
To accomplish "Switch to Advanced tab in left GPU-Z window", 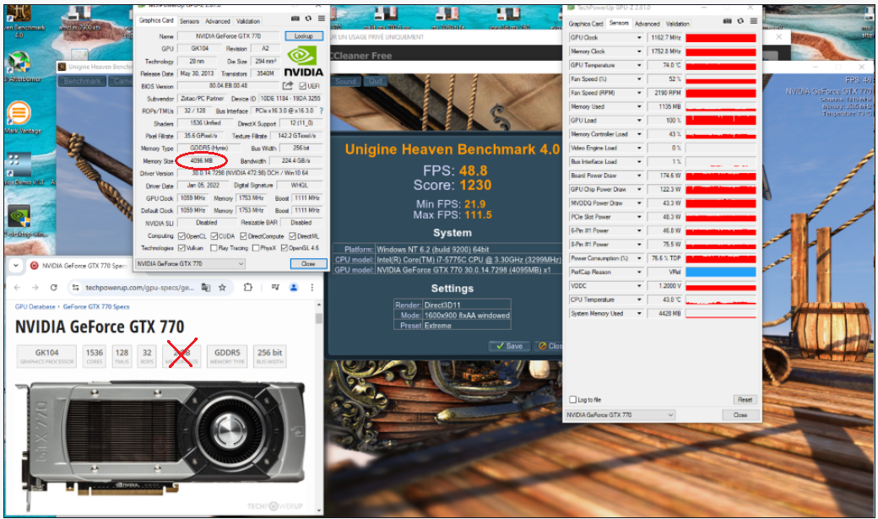I will tap(217, 21).
